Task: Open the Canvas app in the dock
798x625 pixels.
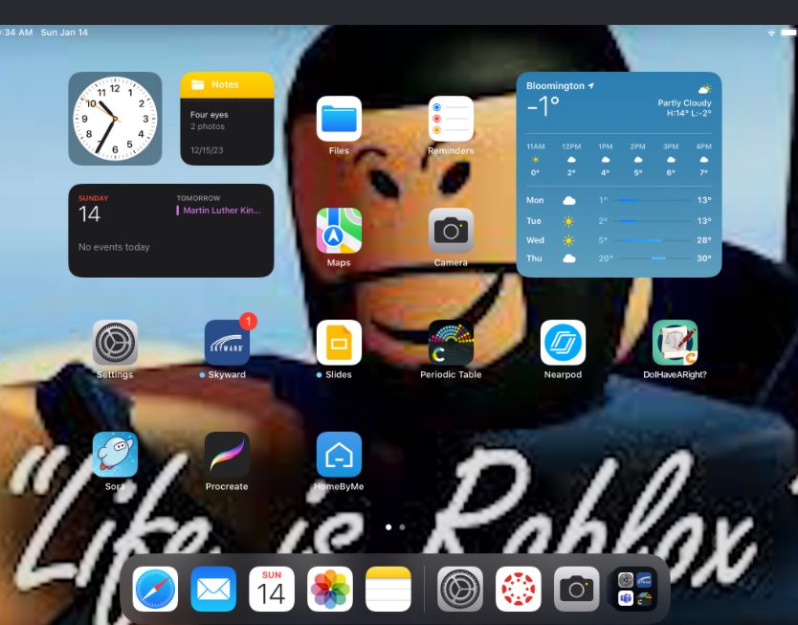Action: click(x=519, y=590)
